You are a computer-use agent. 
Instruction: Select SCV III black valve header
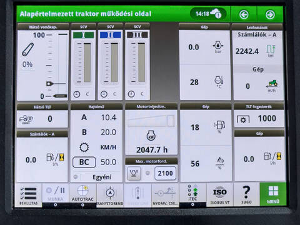(x=137, y=35)
